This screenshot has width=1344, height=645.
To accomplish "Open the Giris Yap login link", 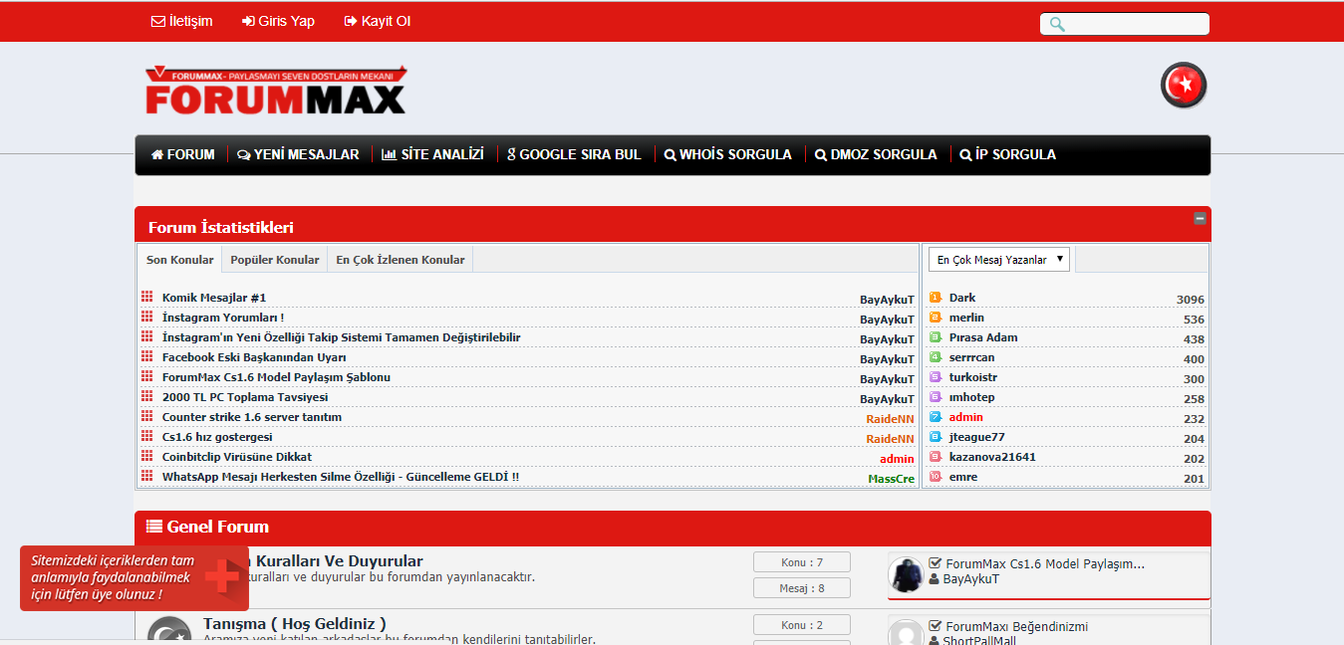I will pos(278,21).
